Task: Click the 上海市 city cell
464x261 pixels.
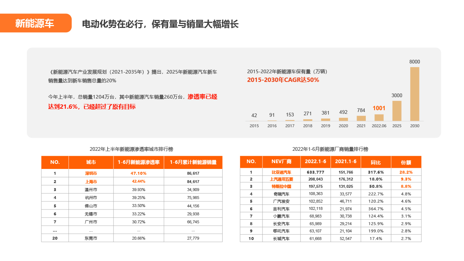Action: pyautogui.click(x=91, y=181)
